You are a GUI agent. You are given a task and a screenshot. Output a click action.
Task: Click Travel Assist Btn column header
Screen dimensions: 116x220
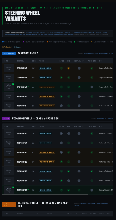pyautogui.click(x=89, y=214)
